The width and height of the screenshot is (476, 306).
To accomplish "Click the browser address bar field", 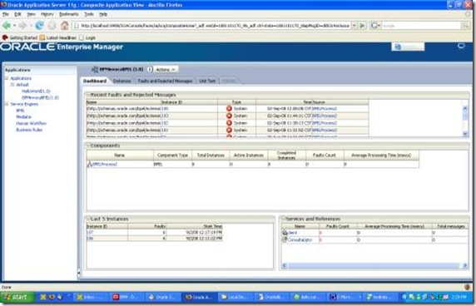I will 215,26.
